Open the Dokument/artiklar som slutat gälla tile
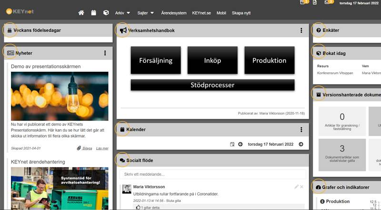Screen dimensions: 381x210 (342, 155)
